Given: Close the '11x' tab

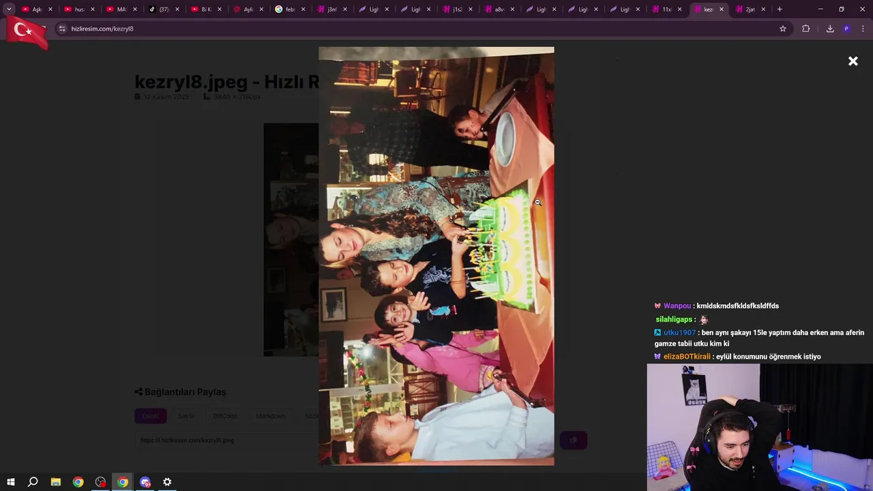Looking at the screenshot, I should [679, 10].
